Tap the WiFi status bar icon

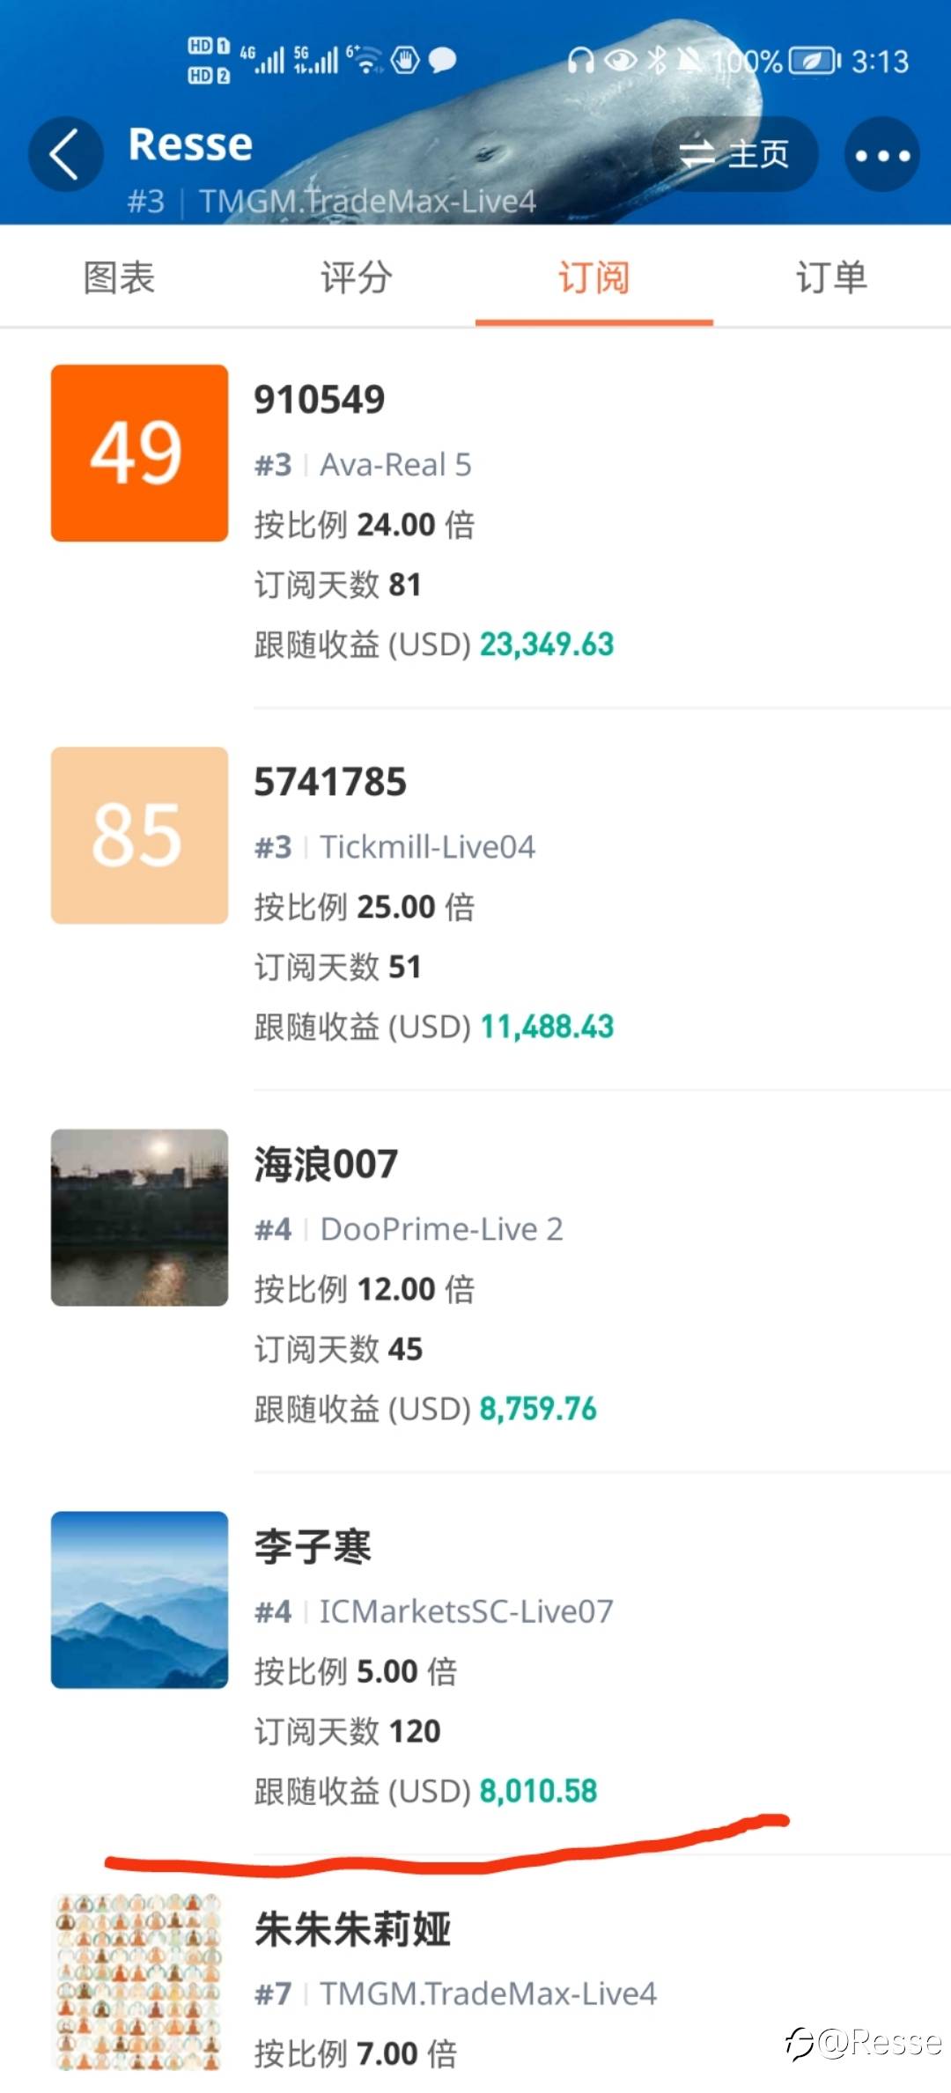[365, 60]
